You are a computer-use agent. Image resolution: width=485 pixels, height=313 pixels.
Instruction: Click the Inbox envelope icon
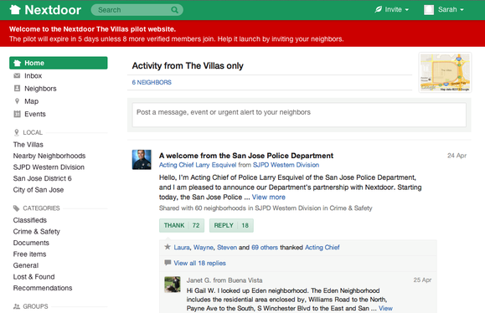click(x=17, y=75)
